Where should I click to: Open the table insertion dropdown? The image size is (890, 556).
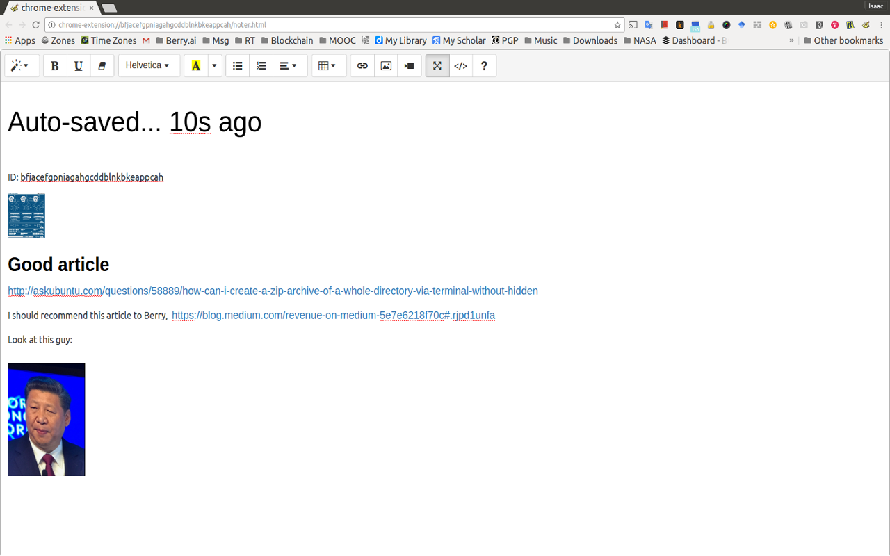click(x=328, y=65)
